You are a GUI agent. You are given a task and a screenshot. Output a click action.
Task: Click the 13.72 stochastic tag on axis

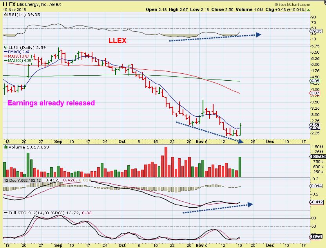[316, 237]
